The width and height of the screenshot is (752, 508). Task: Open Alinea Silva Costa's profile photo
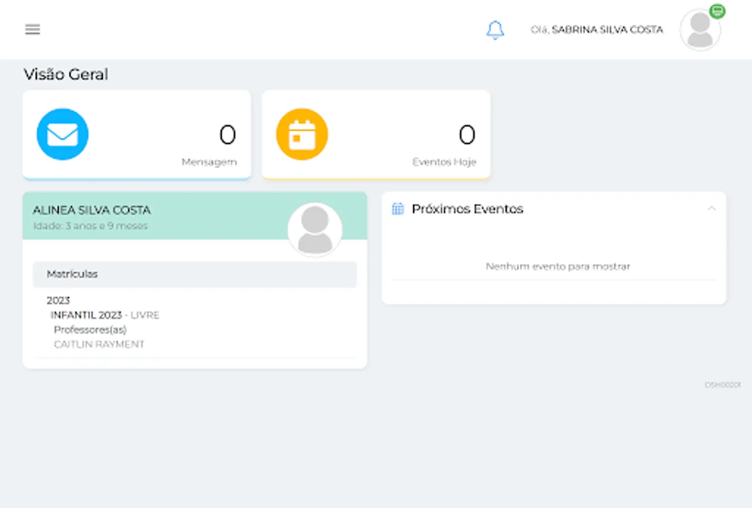coord(315,230)
